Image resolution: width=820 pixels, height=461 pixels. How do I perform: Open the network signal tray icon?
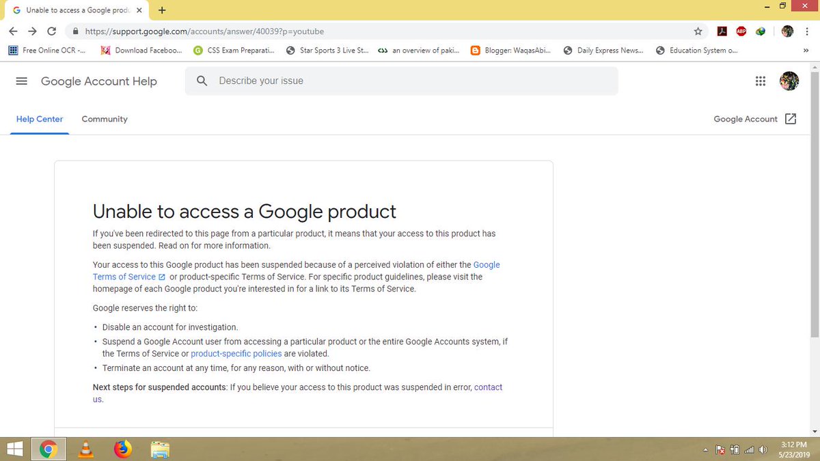tap(749, 449)
